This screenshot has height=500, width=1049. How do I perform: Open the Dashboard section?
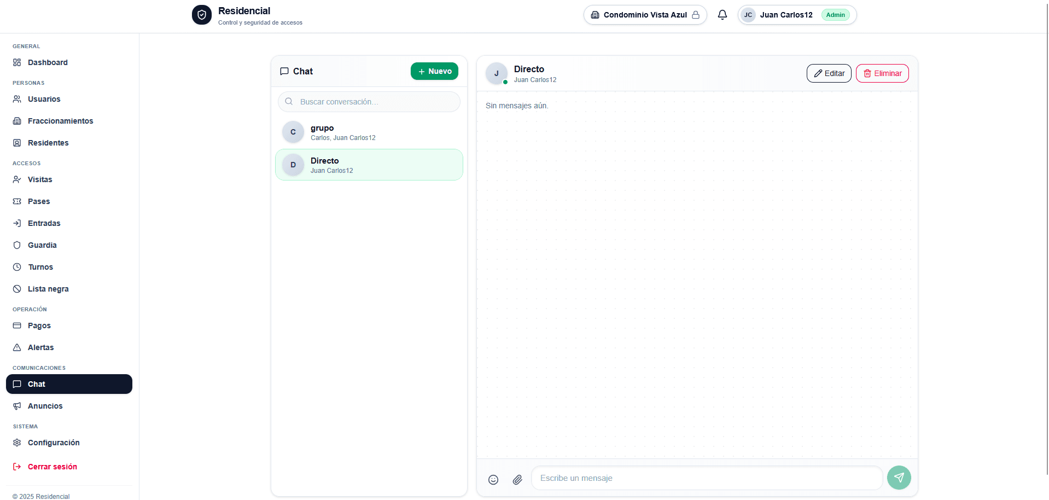[x=48, y=62]
